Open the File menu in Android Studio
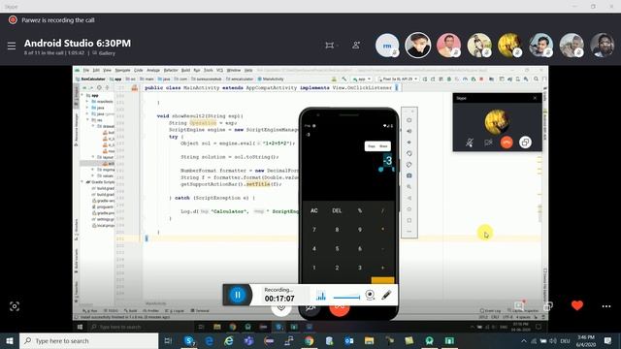The width and height of the screenshot is (621, 349). [86, 70]
